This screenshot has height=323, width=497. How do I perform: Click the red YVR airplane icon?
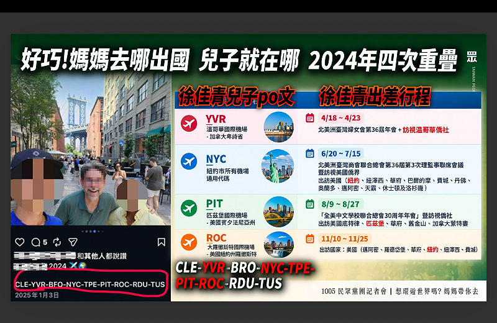tap(189, 124)
